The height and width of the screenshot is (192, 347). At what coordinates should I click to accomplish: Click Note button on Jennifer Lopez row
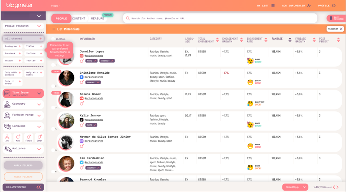pyautogui.click(x=91, y=61)
